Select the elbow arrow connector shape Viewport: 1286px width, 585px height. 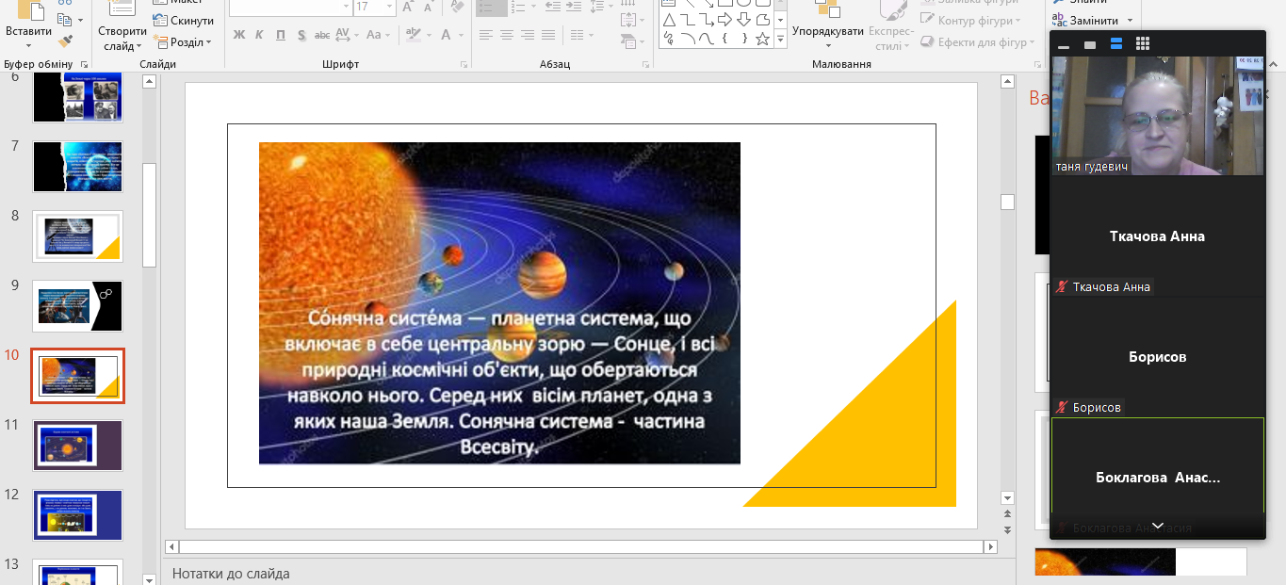pos(707,21)
